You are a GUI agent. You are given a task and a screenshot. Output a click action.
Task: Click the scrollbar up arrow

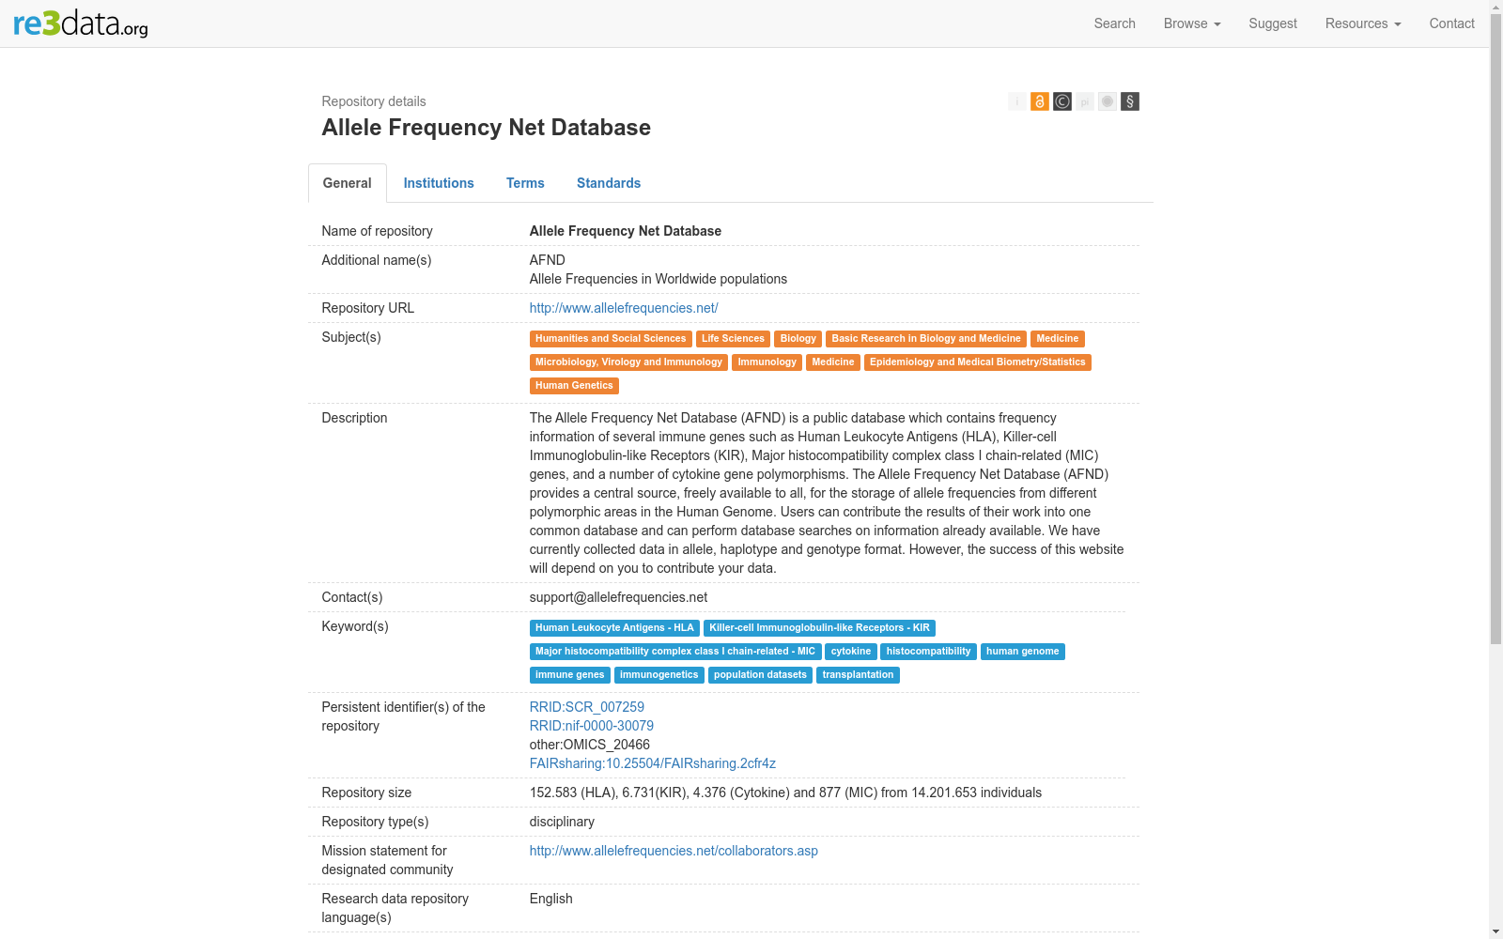[1495, 8]
